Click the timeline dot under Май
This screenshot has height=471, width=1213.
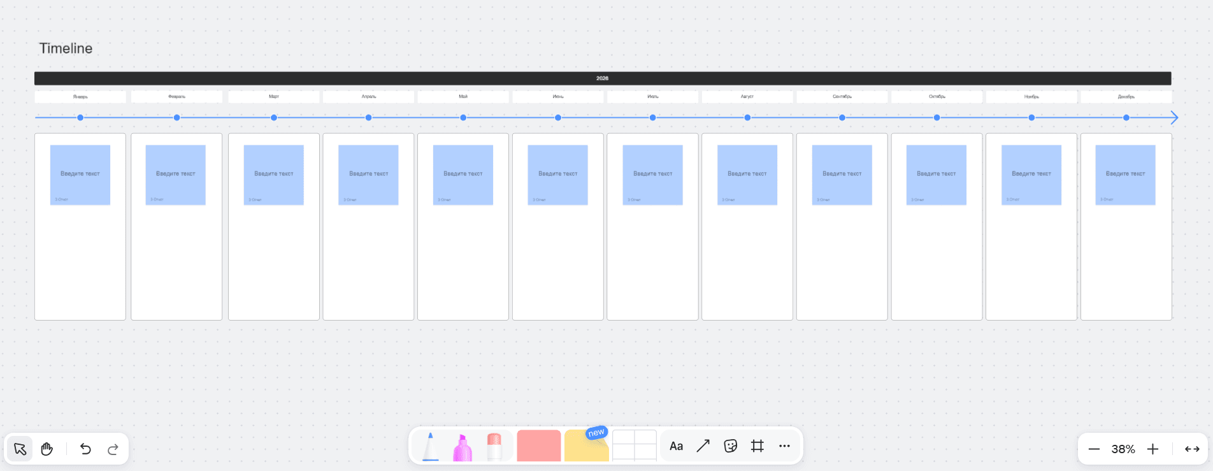[463, 117]
